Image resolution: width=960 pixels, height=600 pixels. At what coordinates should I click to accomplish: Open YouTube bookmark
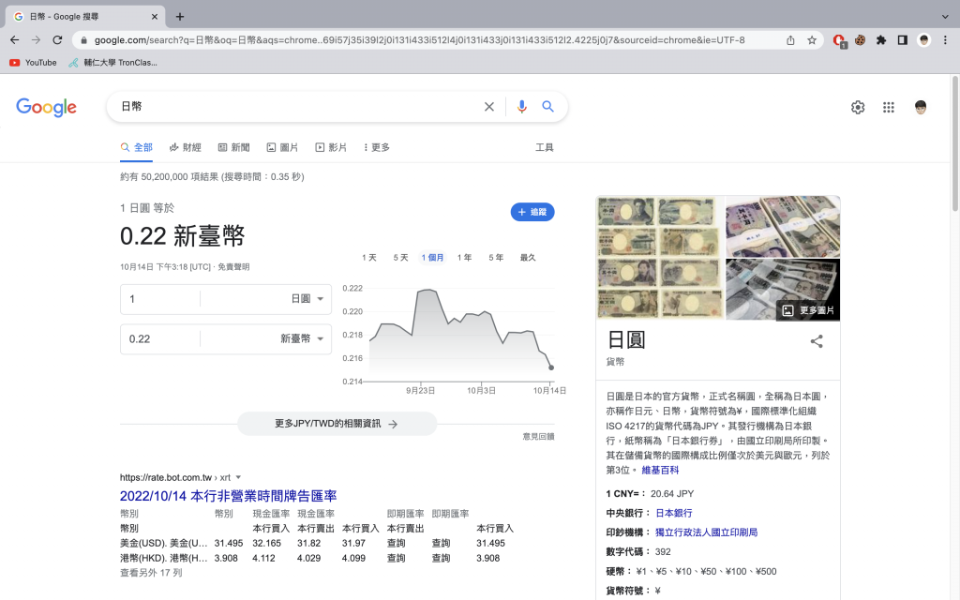33,63
